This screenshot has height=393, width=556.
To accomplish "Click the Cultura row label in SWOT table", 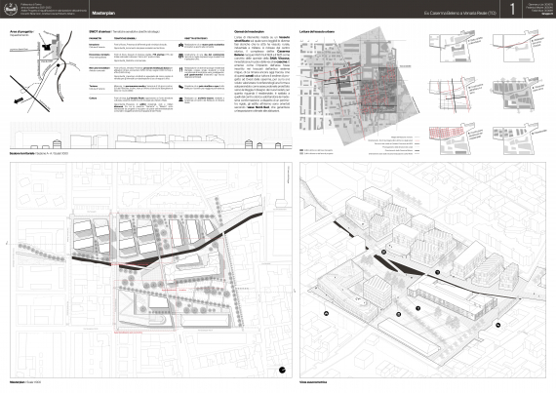I will click(93, 98).
